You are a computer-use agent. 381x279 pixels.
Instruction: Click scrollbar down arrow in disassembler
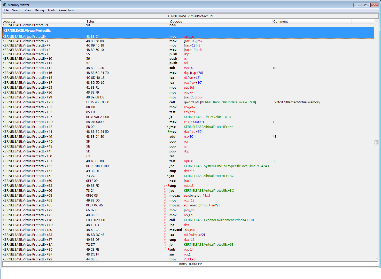(376, 259)
